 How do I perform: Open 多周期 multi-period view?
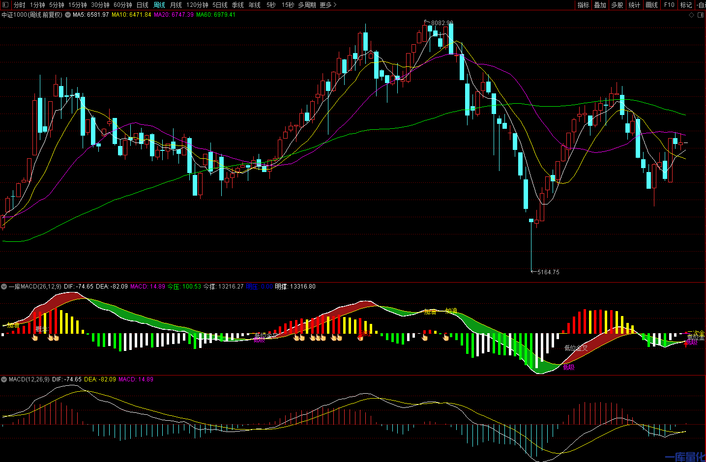pos(307,5)
